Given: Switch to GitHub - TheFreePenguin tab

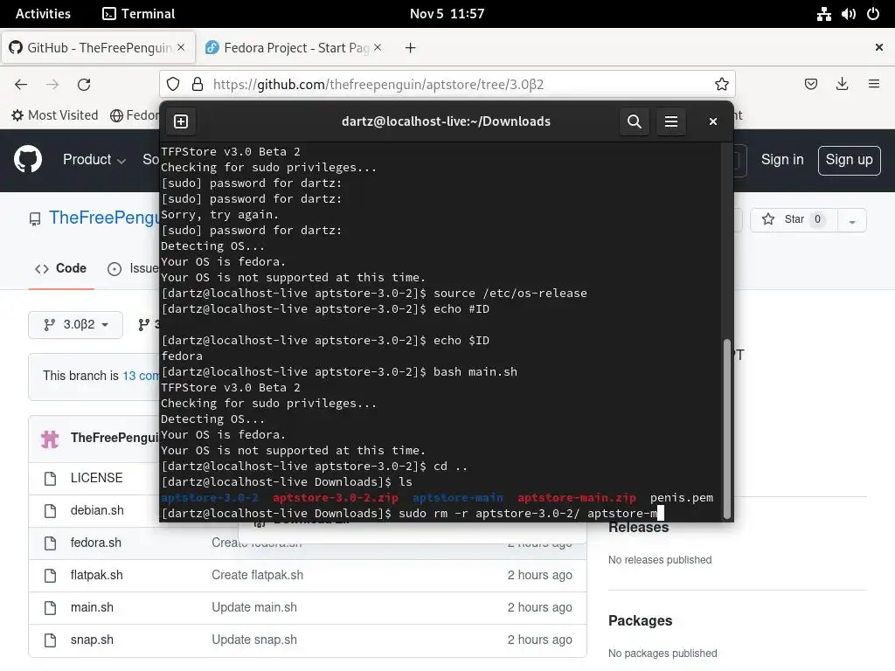Looking at the screenshot, I should [98, 48].
